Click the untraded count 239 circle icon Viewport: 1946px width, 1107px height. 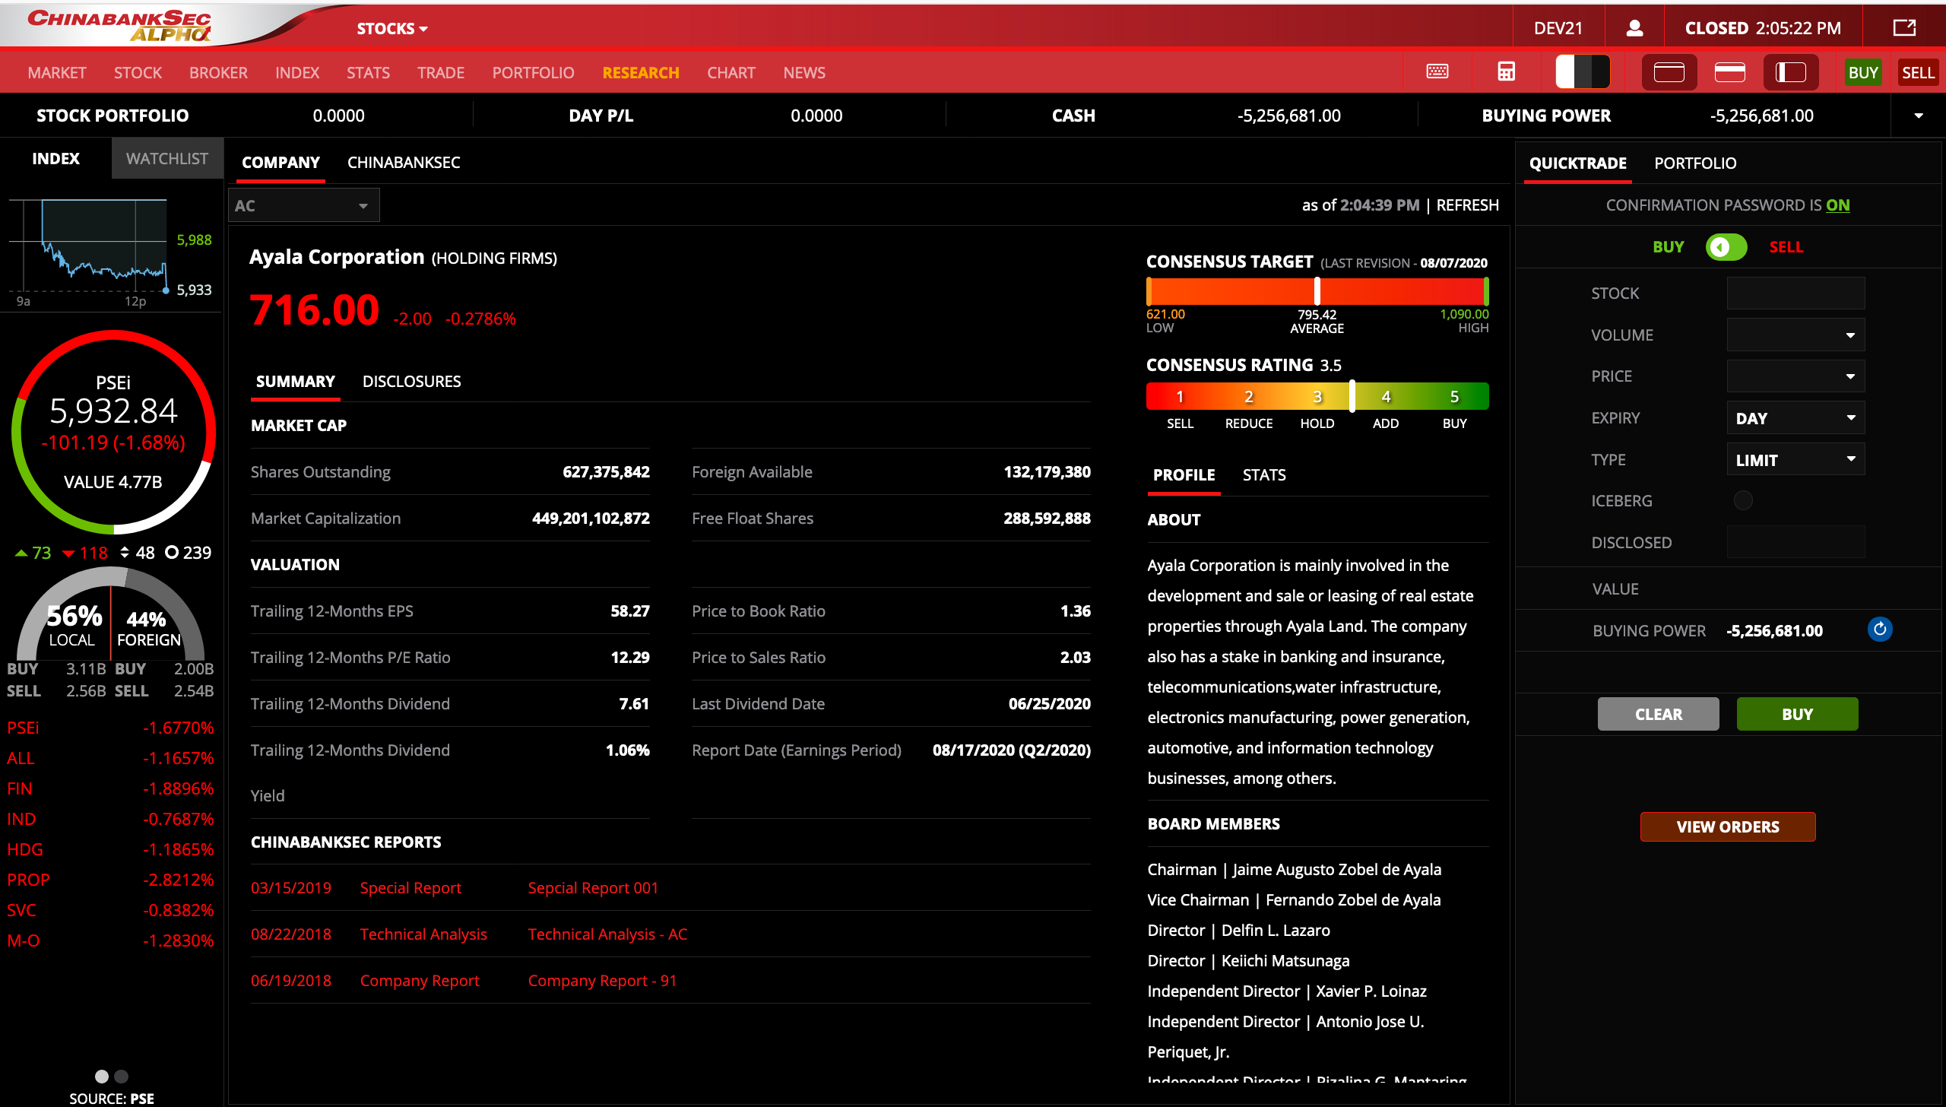pos(189,553)
